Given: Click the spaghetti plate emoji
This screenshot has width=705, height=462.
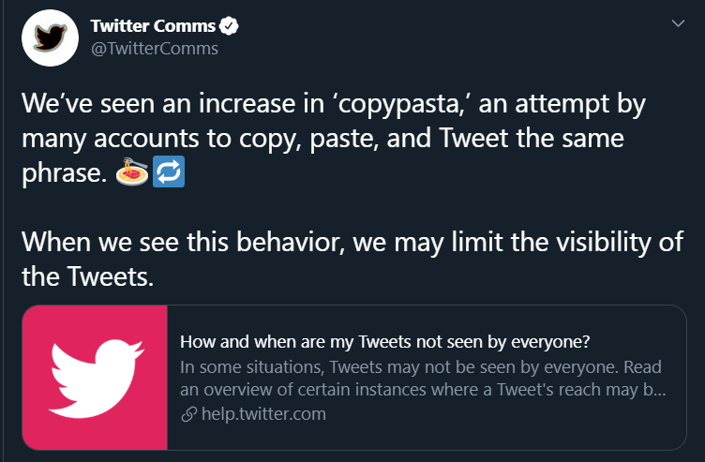Looking at the screenshot, I should (x=132, y=171).
